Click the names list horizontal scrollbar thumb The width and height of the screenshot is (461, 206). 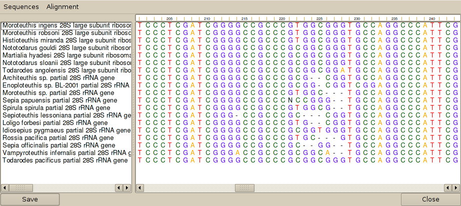click(20, 187)
